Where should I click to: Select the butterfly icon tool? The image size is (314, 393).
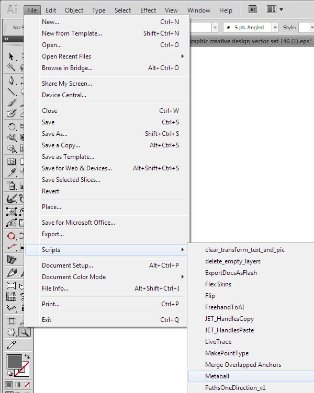pyautogui.click(x=12, y=259)
